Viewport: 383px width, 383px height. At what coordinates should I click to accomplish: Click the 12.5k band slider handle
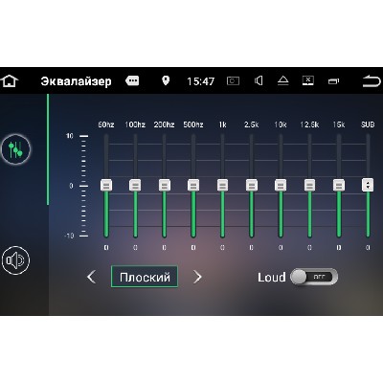pyautogui.click(x=309, y=185)
